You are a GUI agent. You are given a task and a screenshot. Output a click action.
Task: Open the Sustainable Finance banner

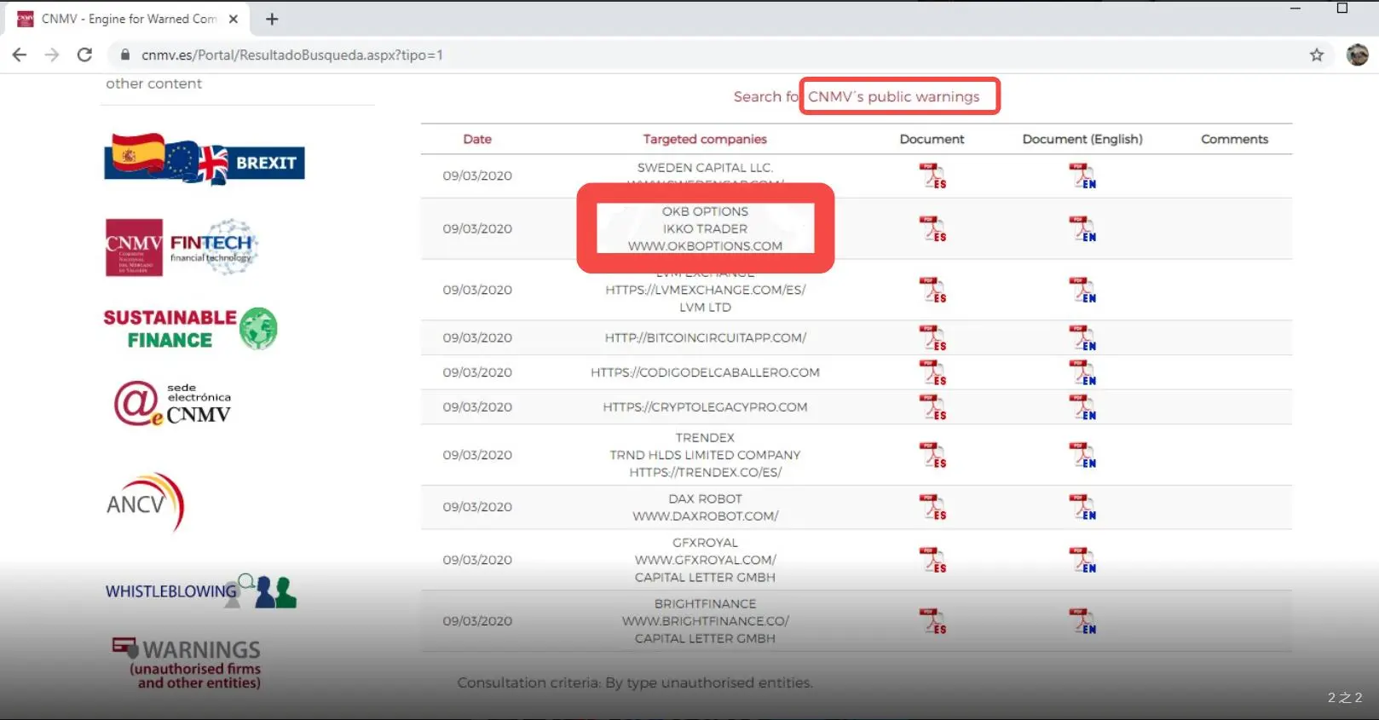pos(191,329)
